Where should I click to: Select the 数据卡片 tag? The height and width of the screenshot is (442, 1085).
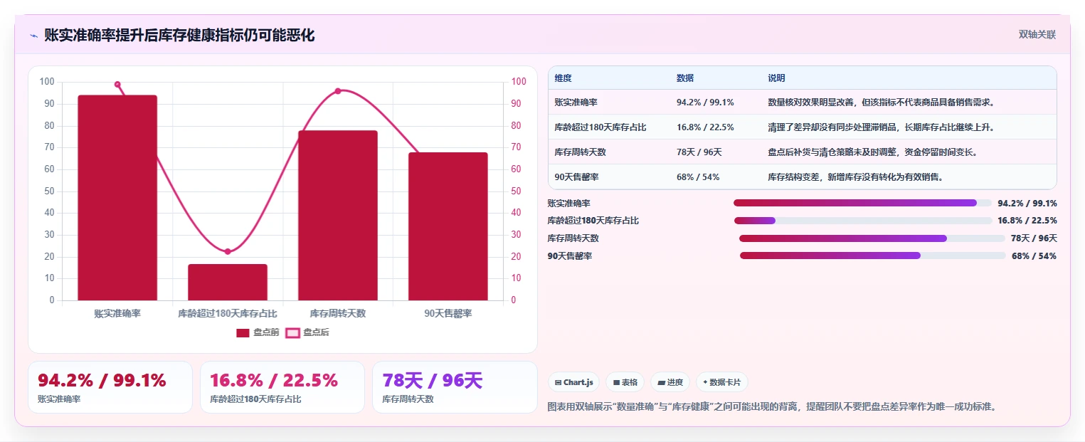721,382
